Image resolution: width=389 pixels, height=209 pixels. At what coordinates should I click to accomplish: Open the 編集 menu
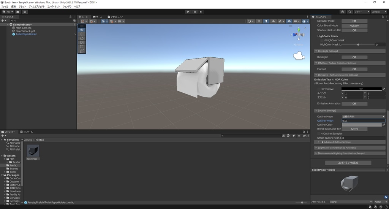(13, 6)
